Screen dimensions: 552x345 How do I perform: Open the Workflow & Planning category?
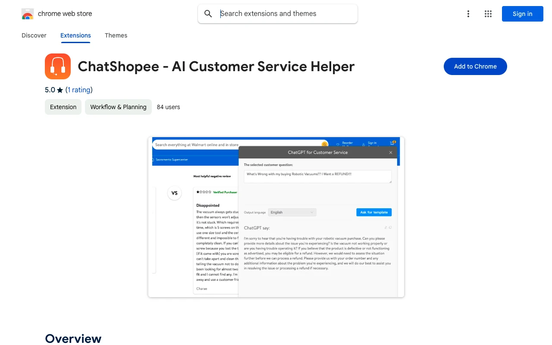coord(118,107)
